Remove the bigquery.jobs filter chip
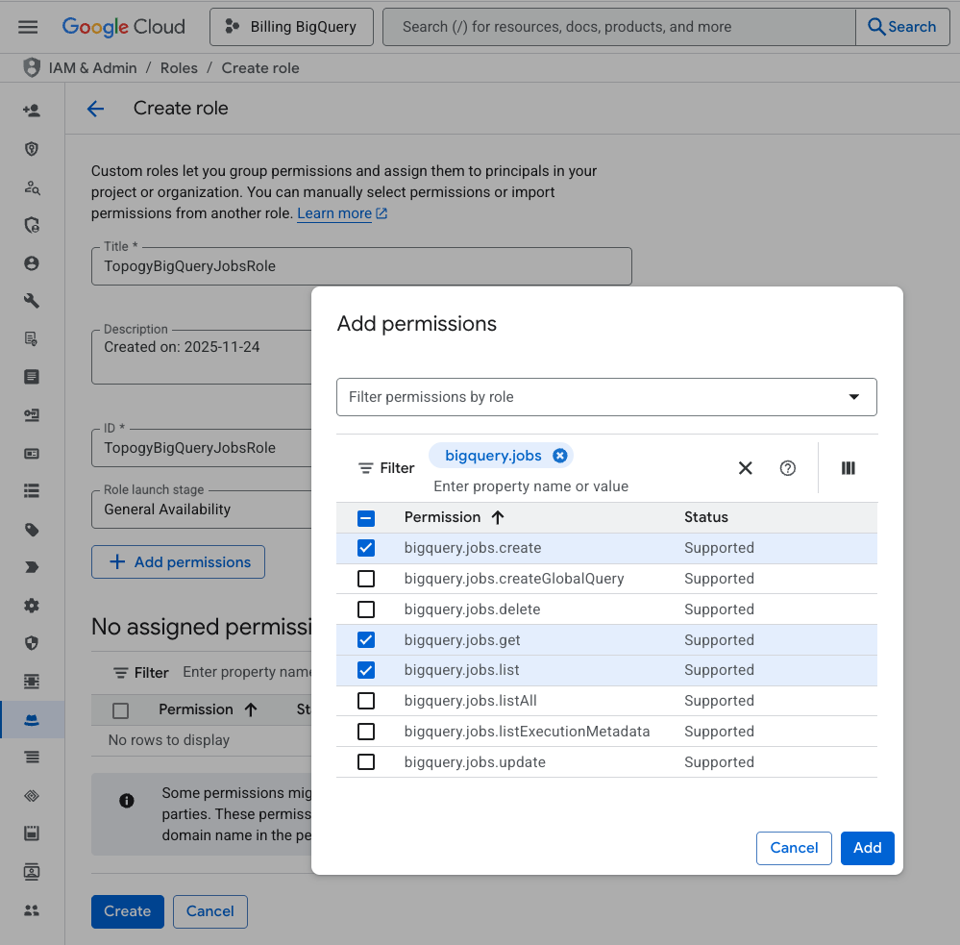Image resolution: width=960 pixels, height=945 pixels. 559,456
